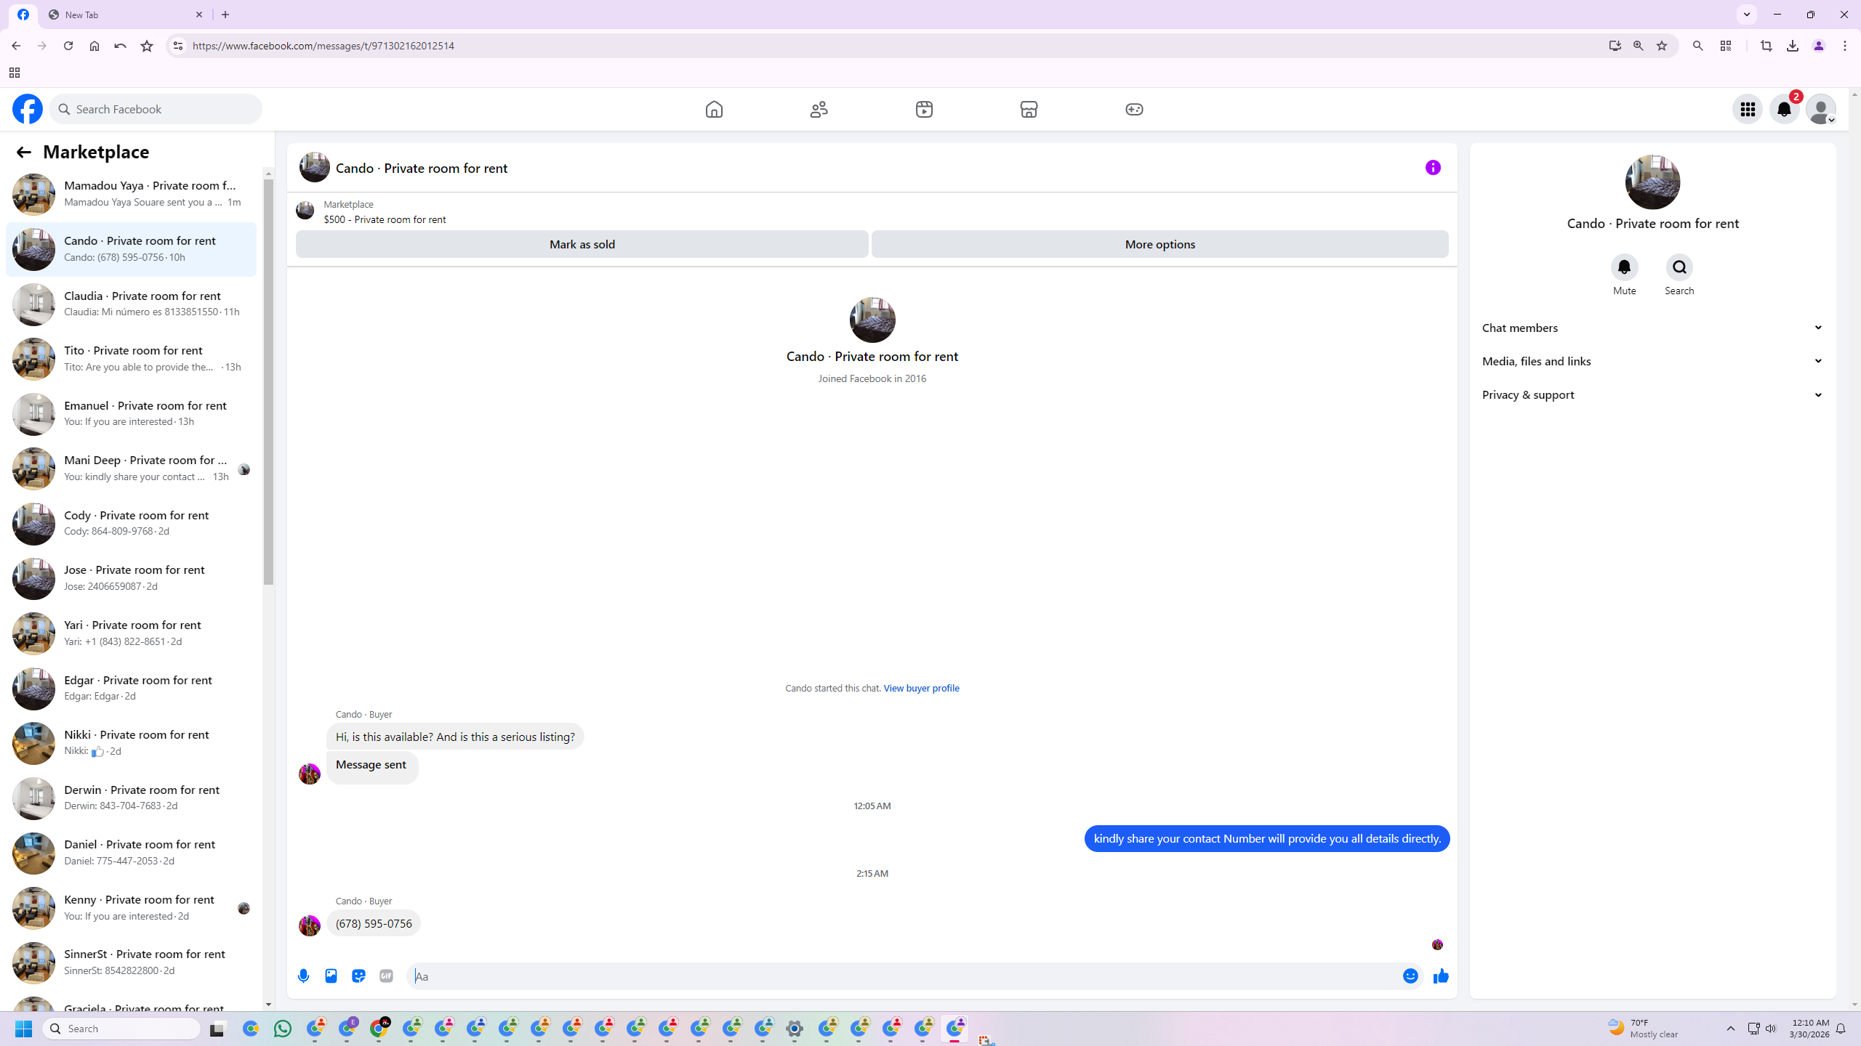Screen dimensions: 1861x1046
Task: Open Marketplace storefront icon in top navigation
Action: 1029,109
